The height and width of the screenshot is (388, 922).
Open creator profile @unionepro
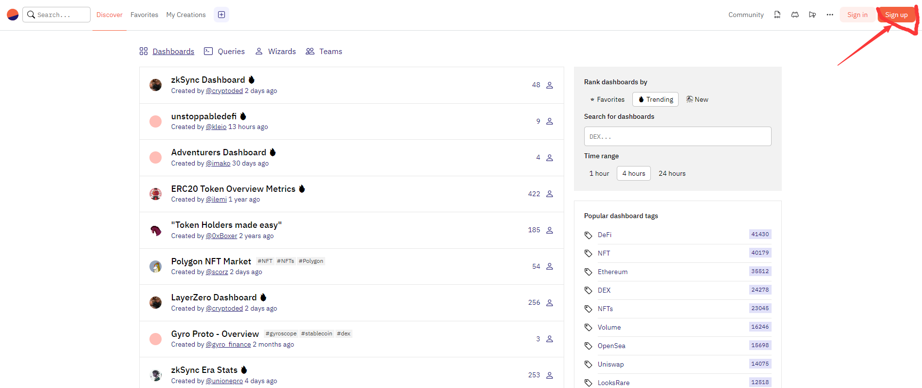click(x=224, y=381)
